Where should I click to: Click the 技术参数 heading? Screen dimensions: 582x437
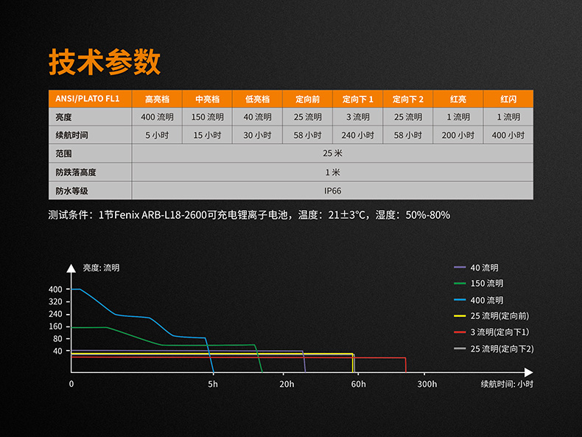(x=104, y=63)
